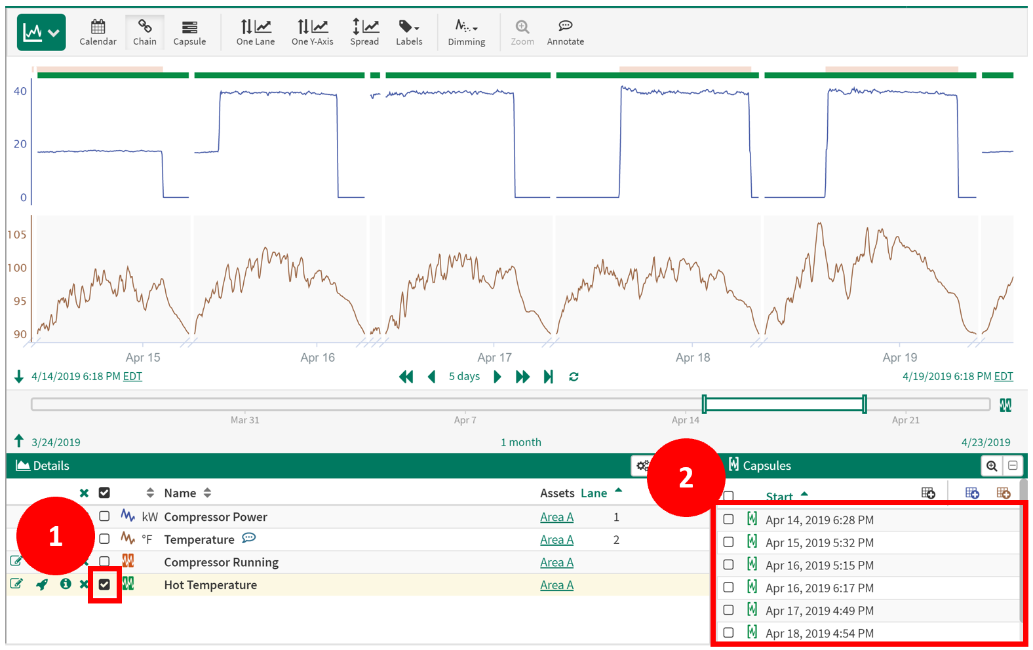This screenshot has height=650, width=1033.
Task: Apply One Y-Axis to signals
Action: [312, 32]
